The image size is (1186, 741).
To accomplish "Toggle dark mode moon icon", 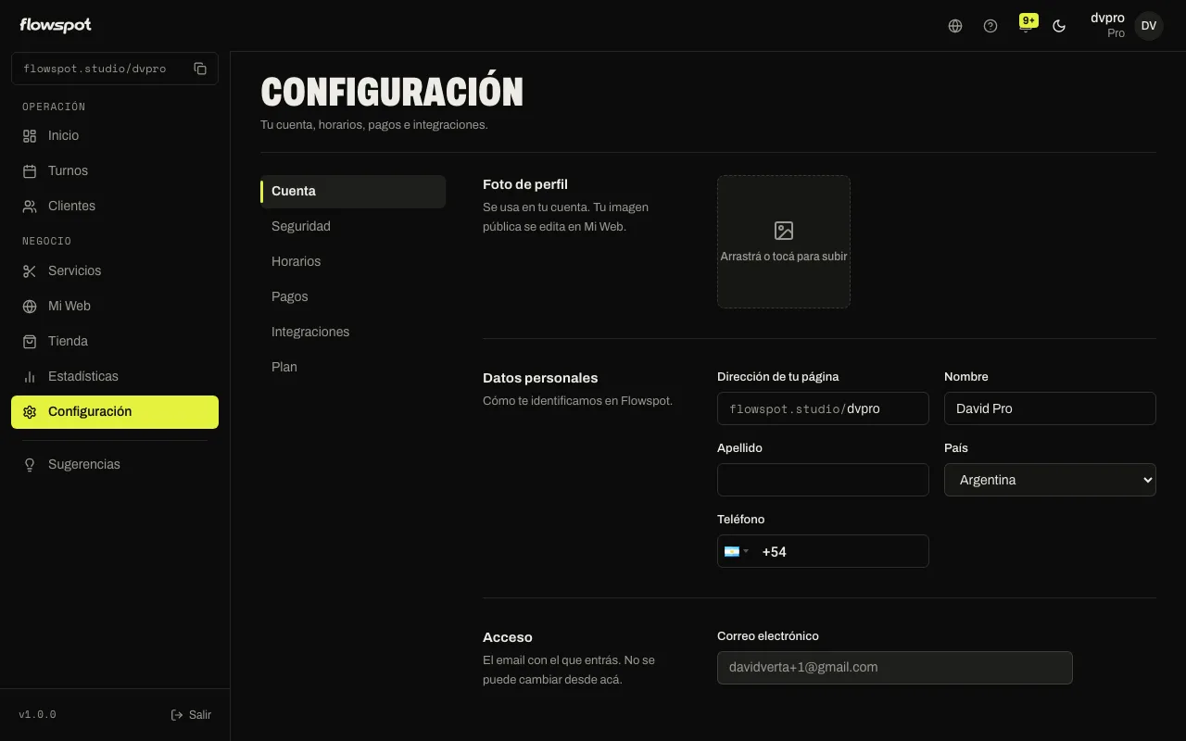I will (1059, 26).
